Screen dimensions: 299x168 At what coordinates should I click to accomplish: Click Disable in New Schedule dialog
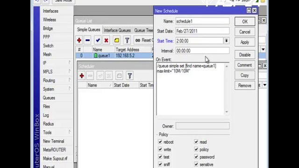tap(245, 55)
